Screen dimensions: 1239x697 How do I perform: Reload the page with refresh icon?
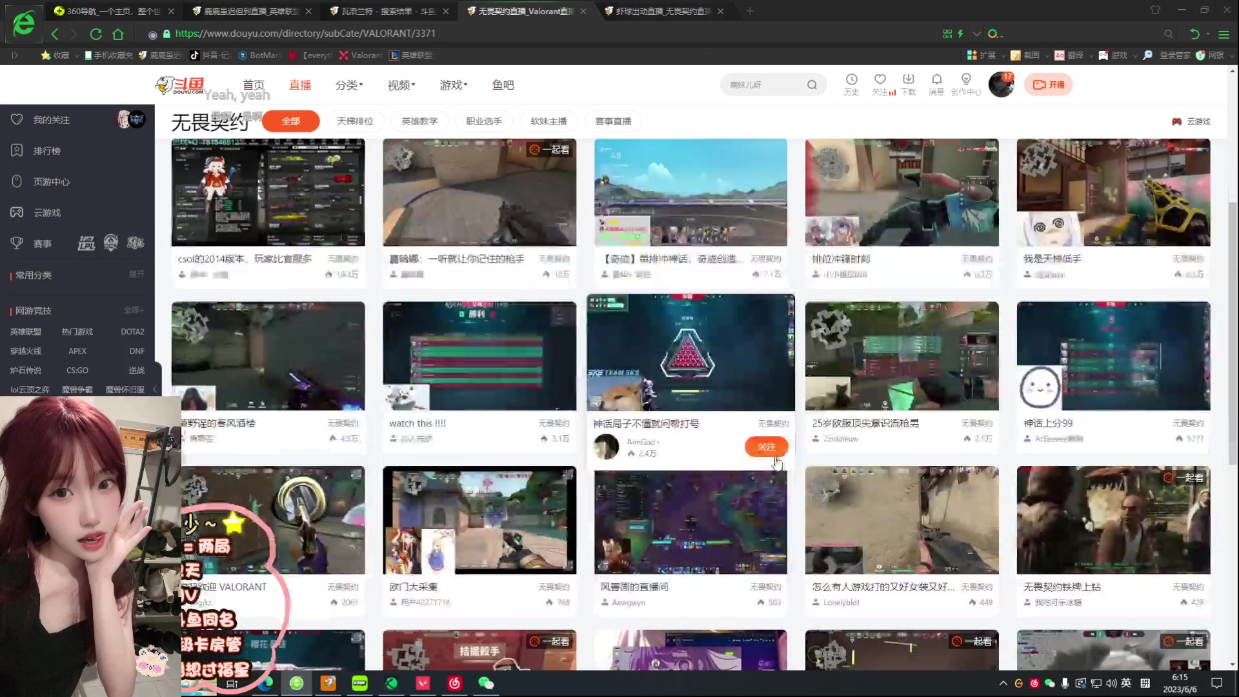96,34
